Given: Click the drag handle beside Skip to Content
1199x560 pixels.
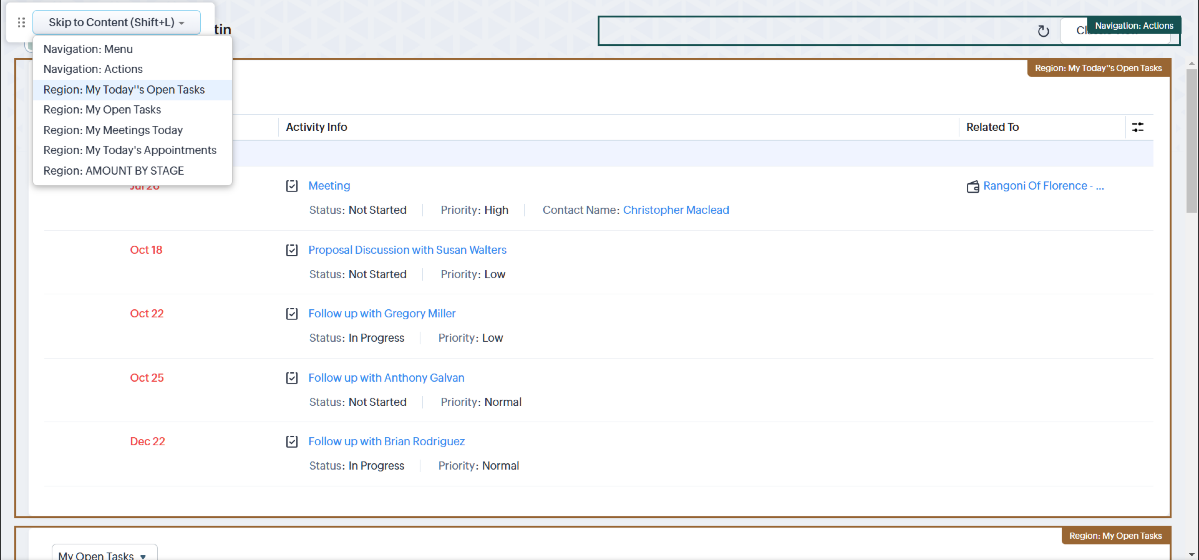Looking at the screenshot, I should point(21,22).
